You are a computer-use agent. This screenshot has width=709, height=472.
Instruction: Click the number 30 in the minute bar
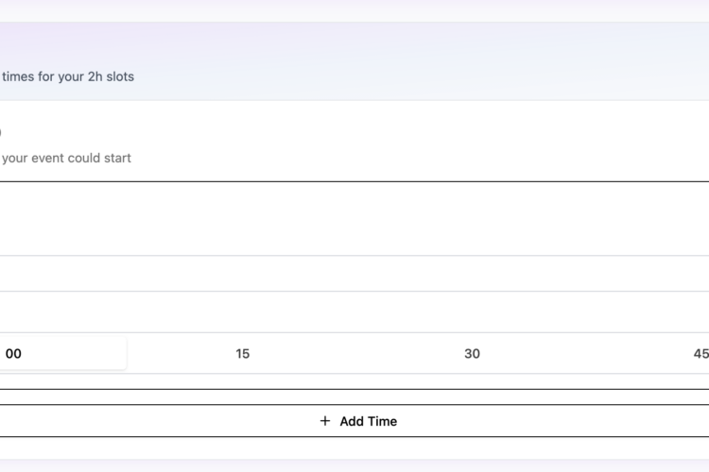click(x=472, y=354)
